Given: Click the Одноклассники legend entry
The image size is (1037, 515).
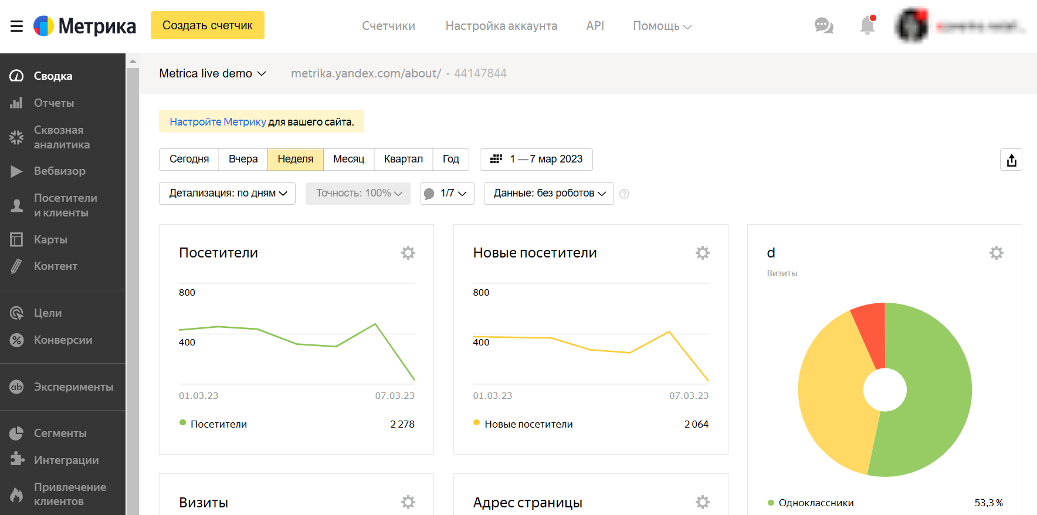Looking at the screenshot, I should (811, 503).
